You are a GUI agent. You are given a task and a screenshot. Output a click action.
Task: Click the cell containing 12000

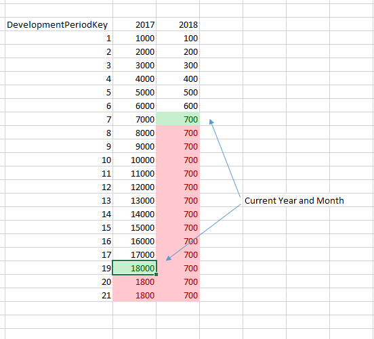[135, 187]
